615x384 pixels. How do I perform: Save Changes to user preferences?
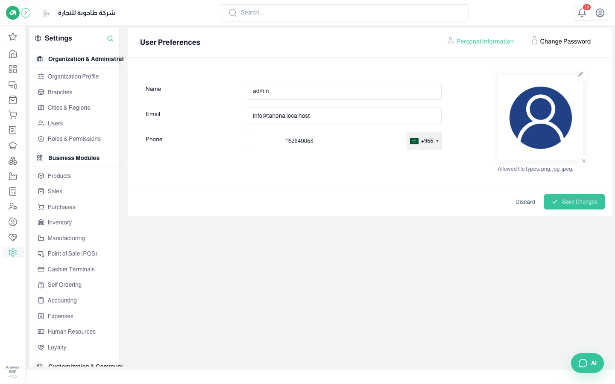coord(574,202)
